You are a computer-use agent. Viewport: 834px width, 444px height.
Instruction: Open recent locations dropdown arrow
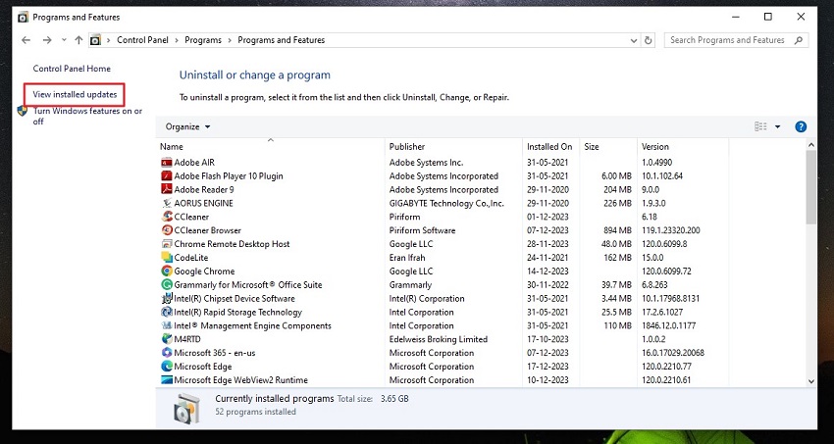(64, 40)
